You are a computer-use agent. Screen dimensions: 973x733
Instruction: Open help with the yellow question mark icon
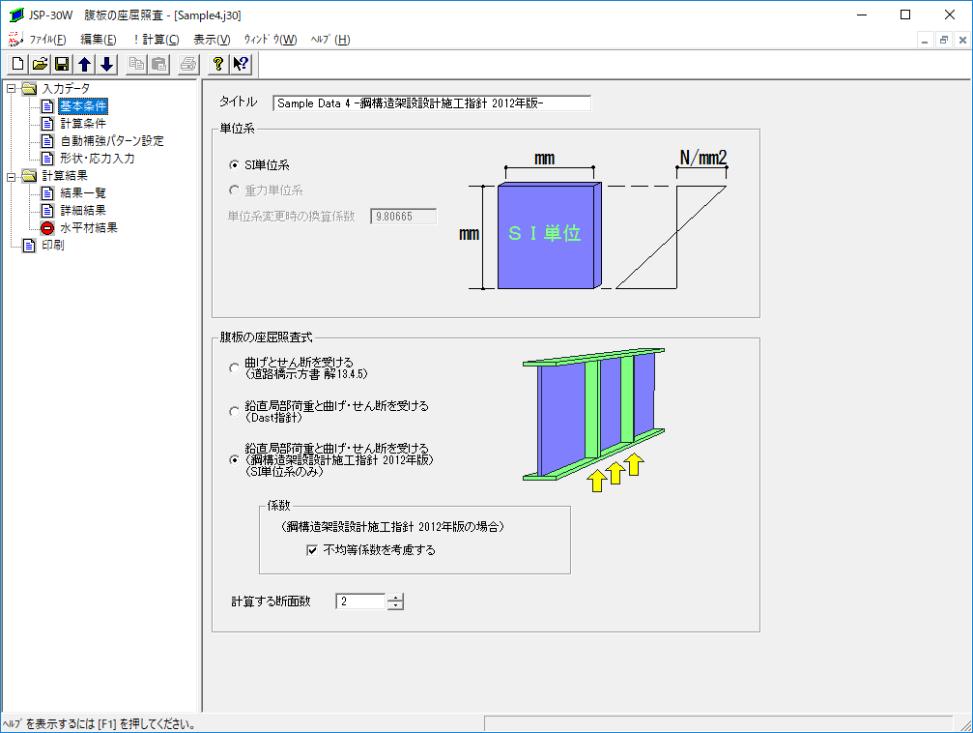click(x=218, y=64)
